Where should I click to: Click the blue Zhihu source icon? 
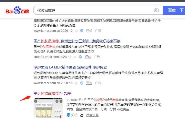68,115
